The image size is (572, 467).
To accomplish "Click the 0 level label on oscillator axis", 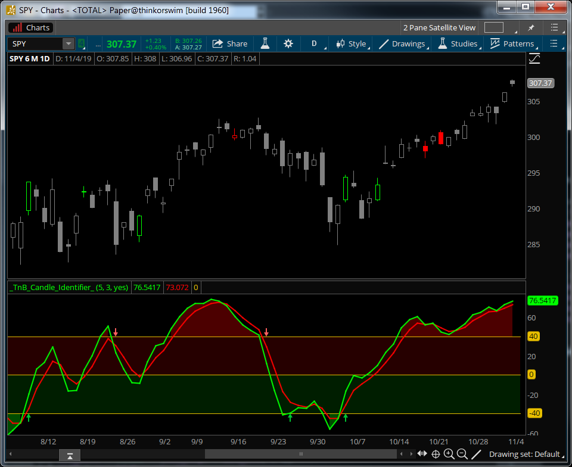I will (x=531, y=375).
